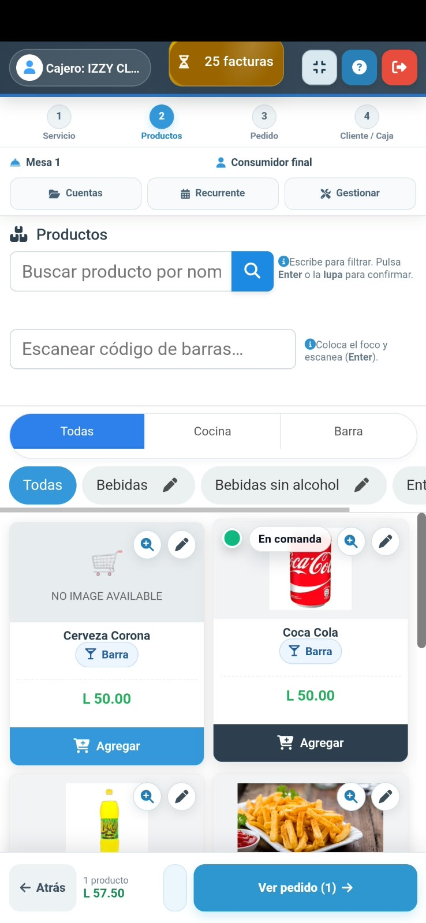
Task: Click the blue magnifier search button
Action: click(x=252, y=271)
